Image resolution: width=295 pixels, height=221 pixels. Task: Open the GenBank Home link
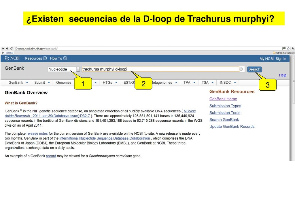223,99
